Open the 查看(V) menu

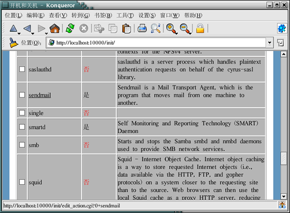pos(58,15)
